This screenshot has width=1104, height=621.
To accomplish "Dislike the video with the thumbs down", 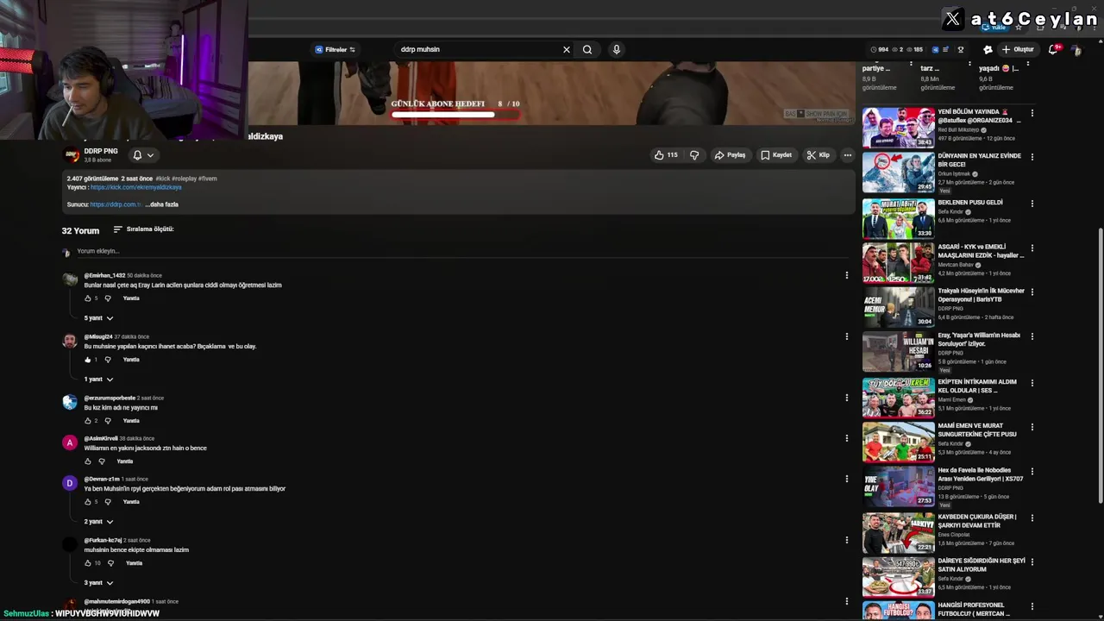I will point(694,155).
